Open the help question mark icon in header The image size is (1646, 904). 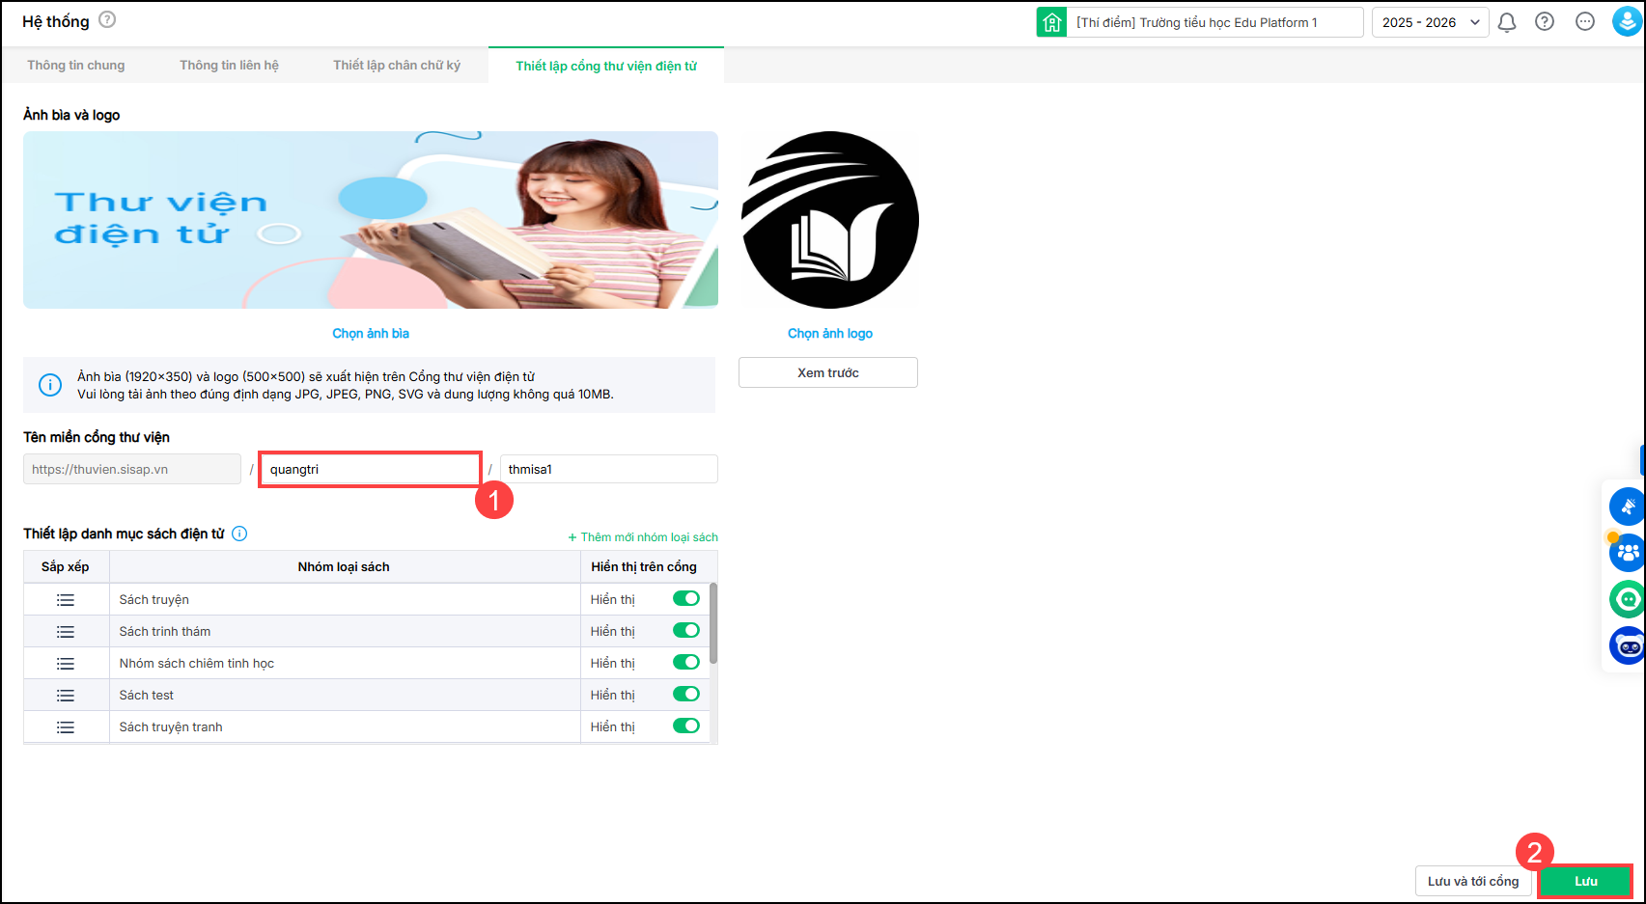[1545, 22]
